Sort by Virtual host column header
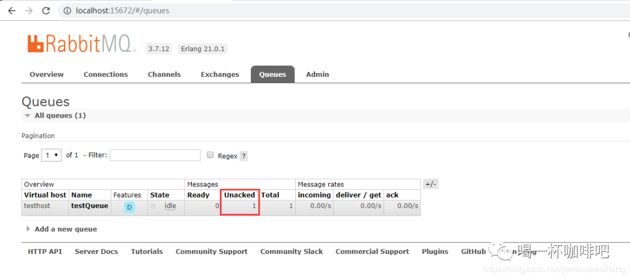Image resolution: width=630 pixels, height=279 pixels. coord(45,195)
